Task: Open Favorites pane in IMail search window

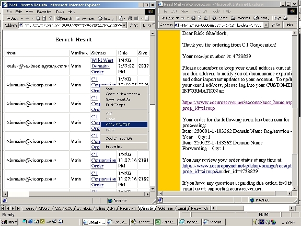Action: click(x=86, y=18)
